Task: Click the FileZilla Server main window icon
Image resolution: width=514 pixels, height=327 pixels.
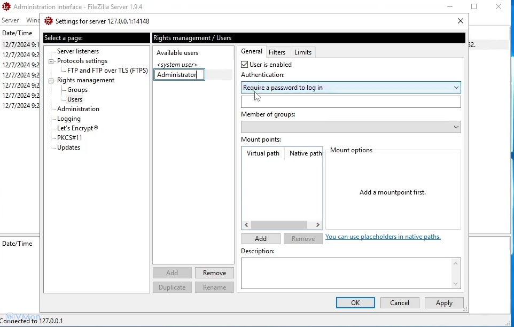Action: click(6, 7)
